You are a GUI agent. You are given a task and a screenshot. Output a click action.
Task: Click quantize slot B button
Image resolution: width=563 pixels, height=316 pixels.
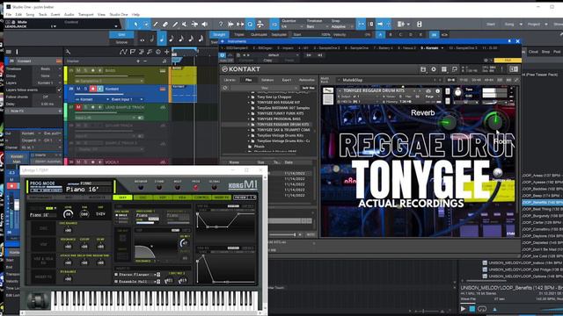391,35
